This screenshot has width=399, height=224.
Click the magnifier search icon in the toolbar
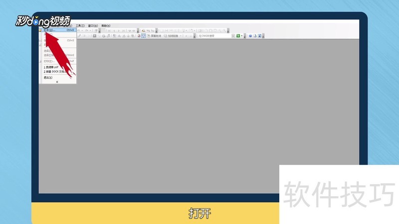[144, 31]
